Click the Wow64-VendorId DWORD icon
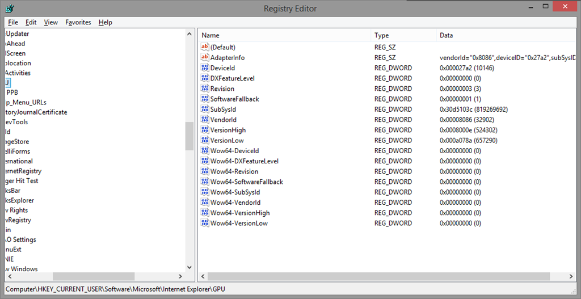 [x=205, y=203]
